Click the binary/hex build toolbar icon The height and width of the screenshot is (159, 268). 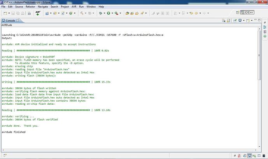pos(29,13)
